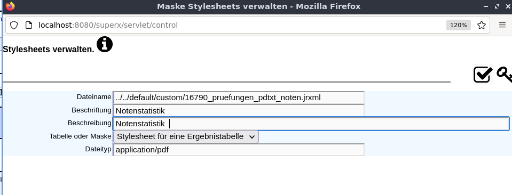Image resolution: width=512 pixels, height=195 pixels.
Task: Open the Tabelle oder Maske dropdown
Action: click(x=186, y=136)
